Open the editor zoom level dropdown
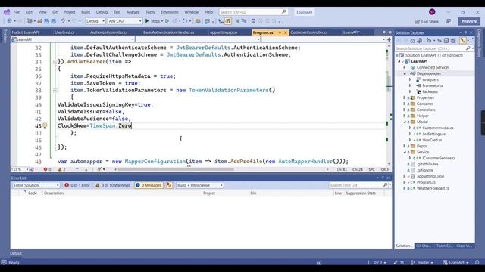The height and width of the screenshot is (272, 485). click(20, 169)
